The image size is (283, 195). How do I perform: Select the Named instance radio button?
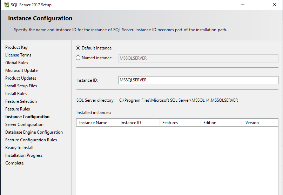coord(78,58)
